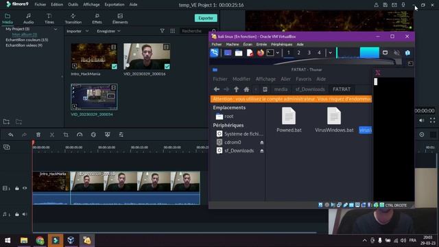The image size is (439, 247).
Task: Click Firefox icon in Kali panel
Action: point(261,53)
